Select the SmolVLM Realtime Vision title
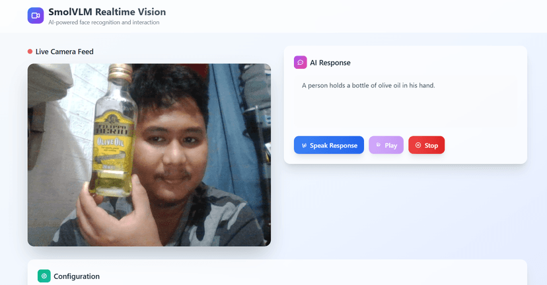Viewport: 547px width, 285px height. point(107,12)
